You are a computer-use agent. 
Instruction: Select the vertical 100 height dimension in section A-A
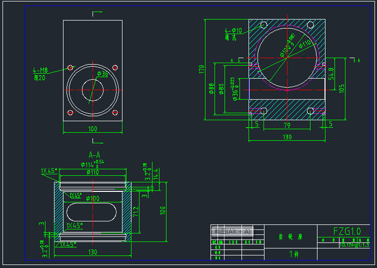click(x=162, y=210)
